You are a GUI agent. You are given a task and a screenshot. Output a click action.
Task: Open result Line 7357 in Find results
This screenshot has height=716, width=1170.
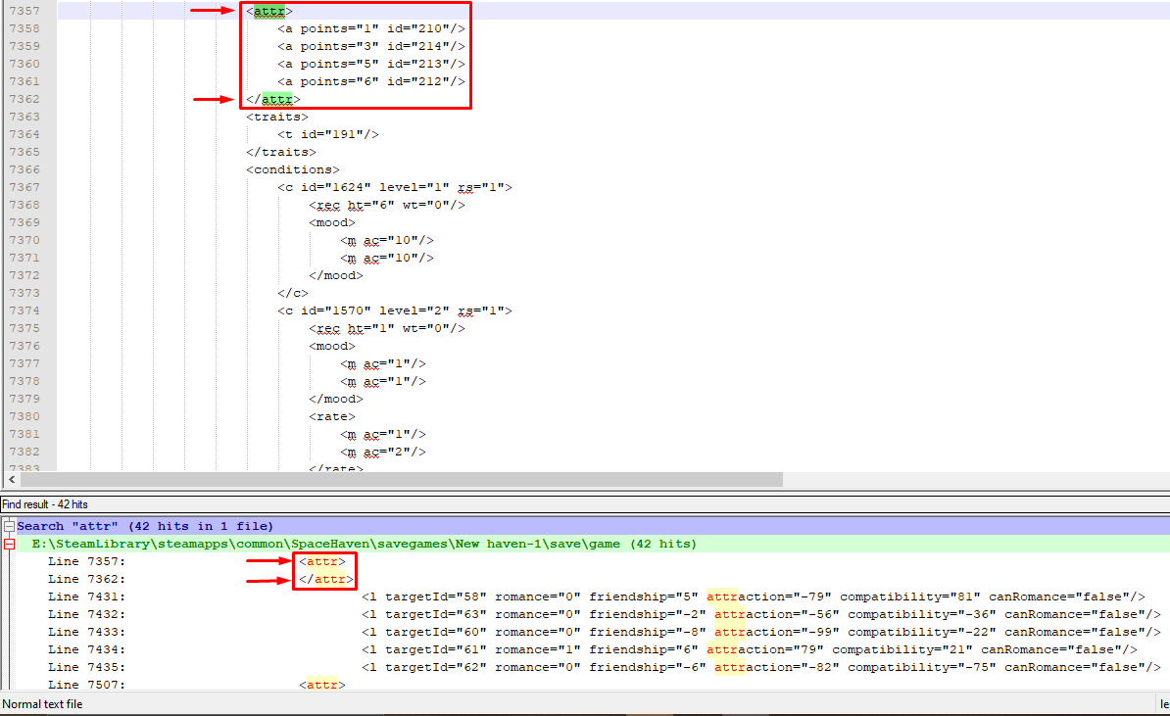coord(197,561)
